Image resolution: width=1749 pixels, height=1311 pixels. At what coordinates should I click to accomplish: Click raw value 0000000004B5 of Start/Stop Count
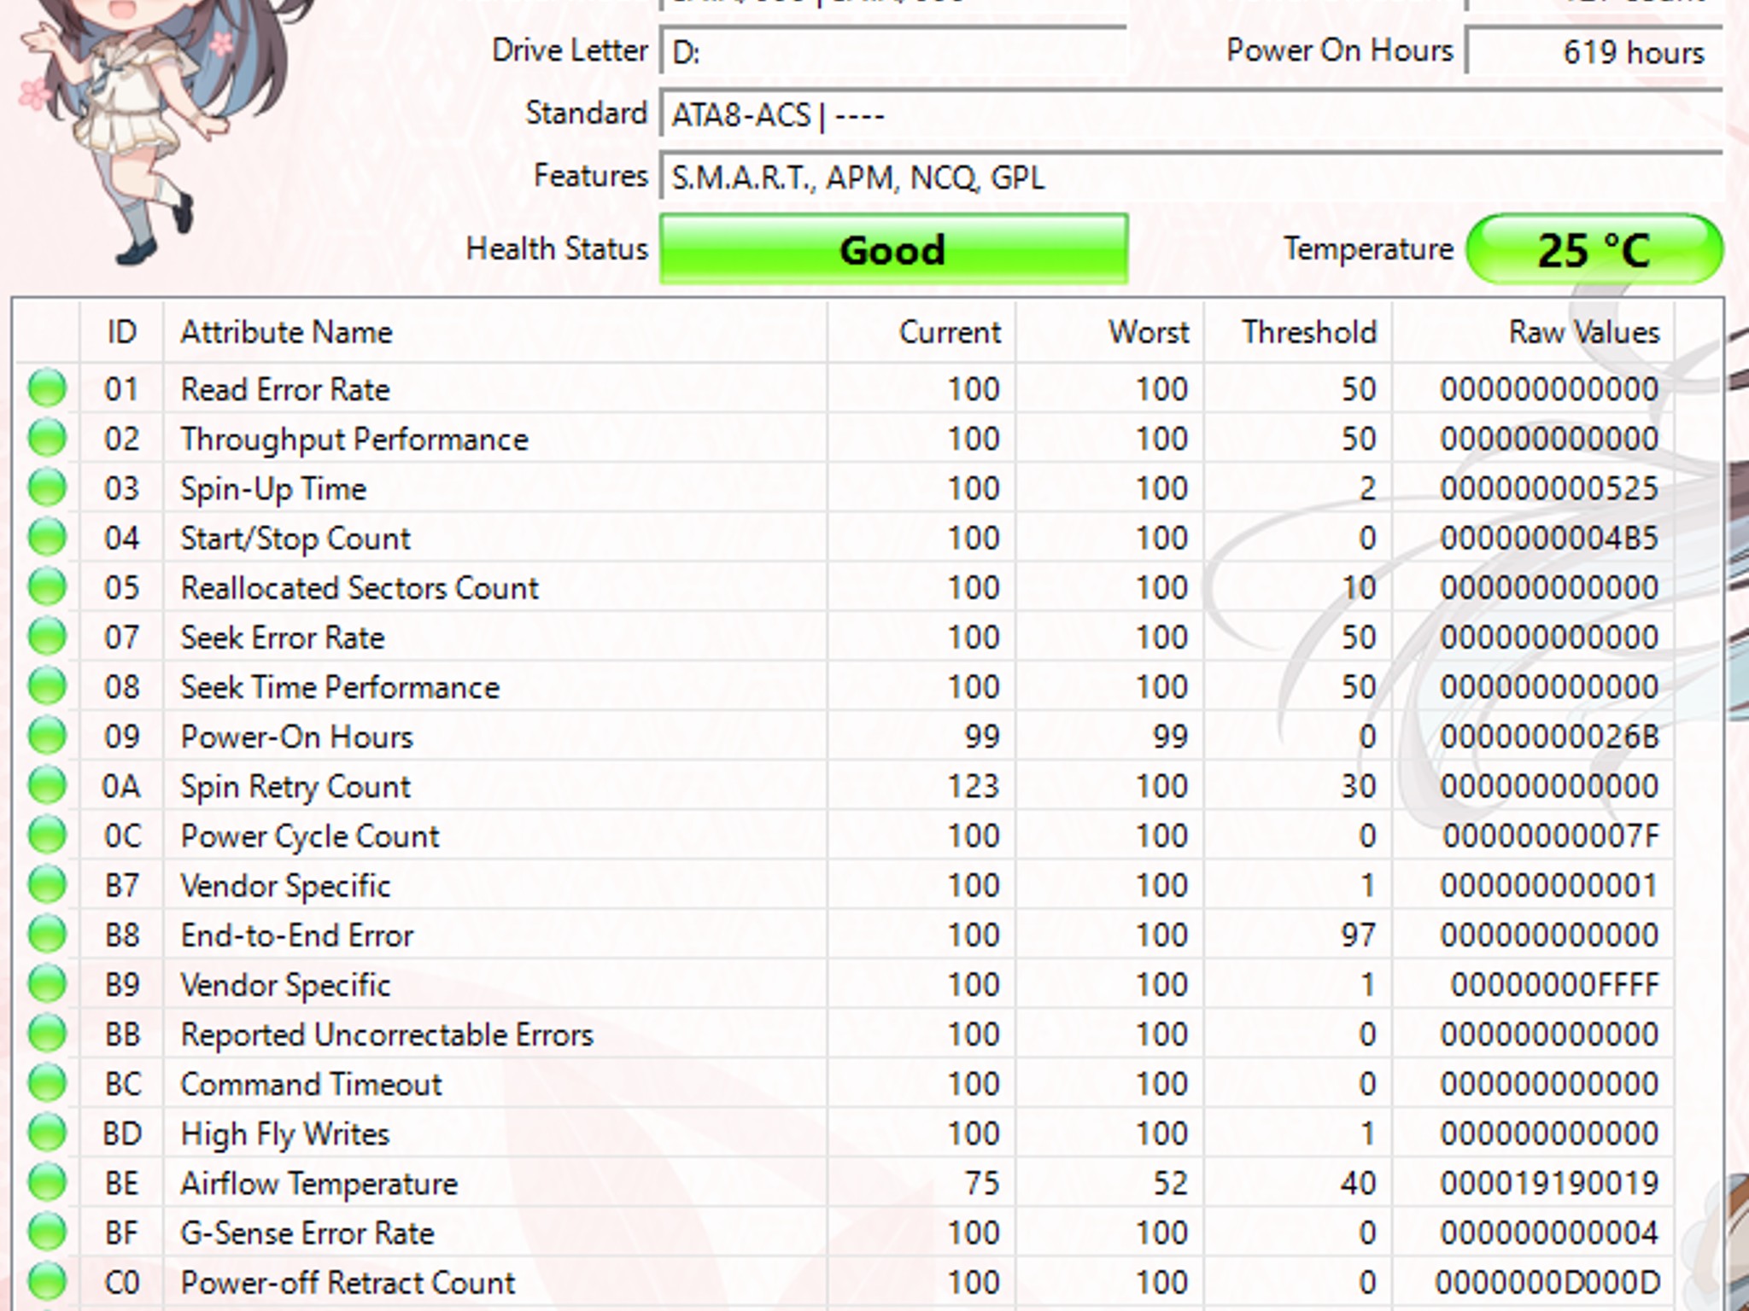click(x=1549, y=538)
